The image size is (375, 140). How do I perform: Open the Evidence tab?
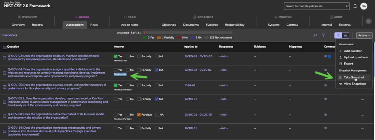[x=212, y=25]
